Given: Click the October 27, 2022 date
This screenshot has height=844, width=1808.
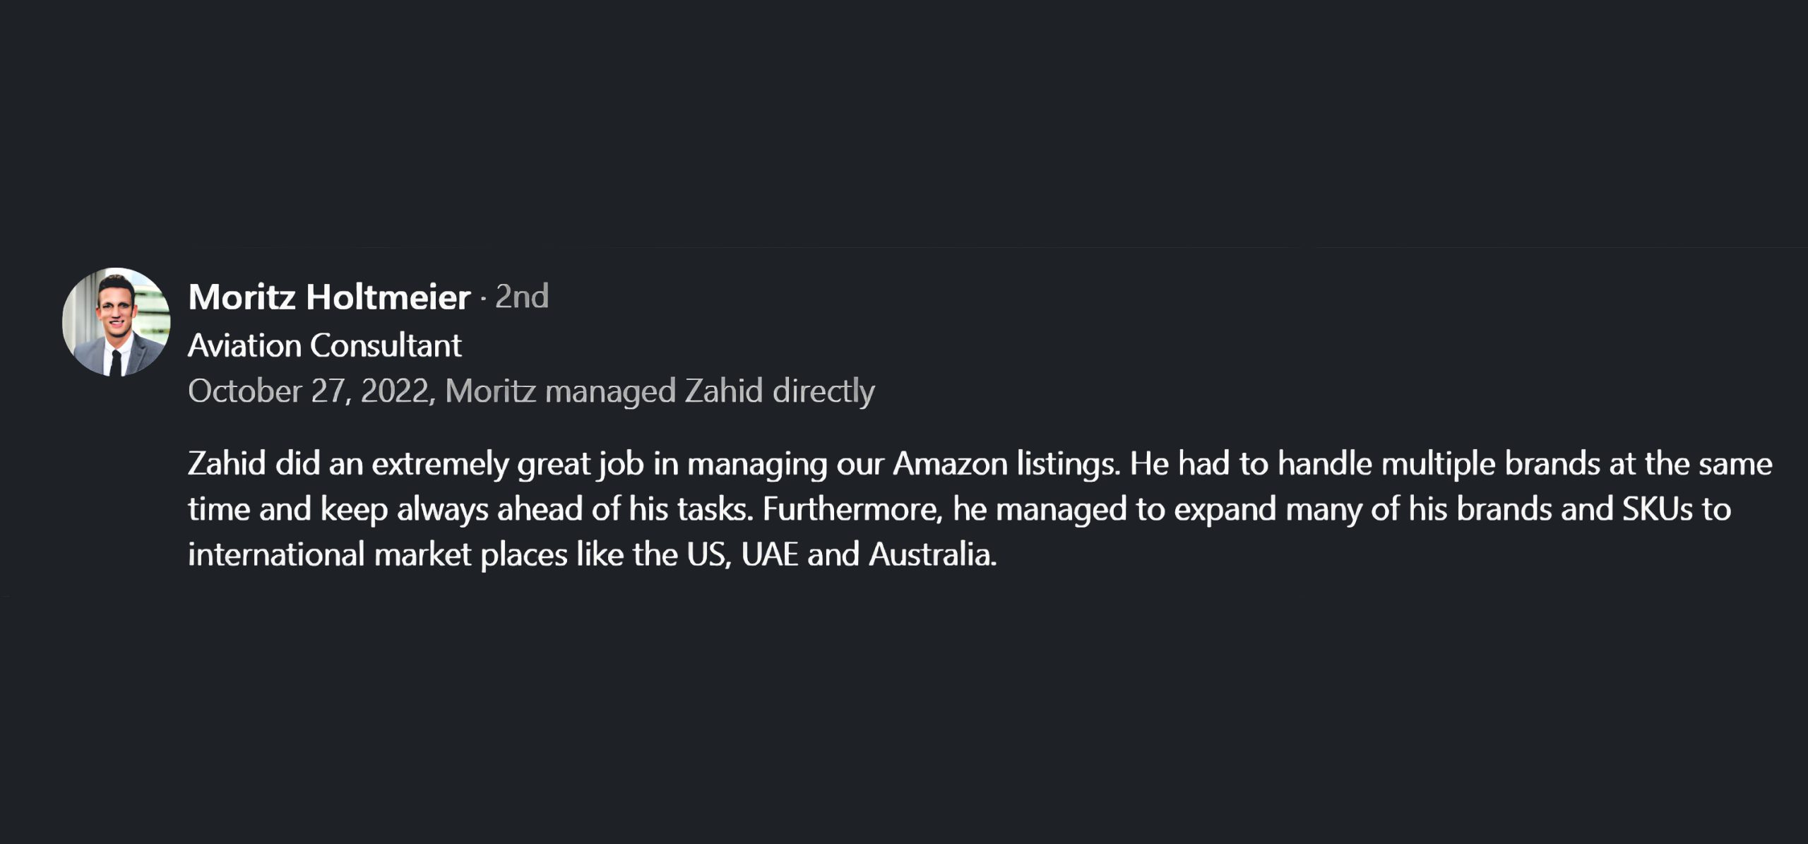Looking at the screenshot, I should (309, 391).
